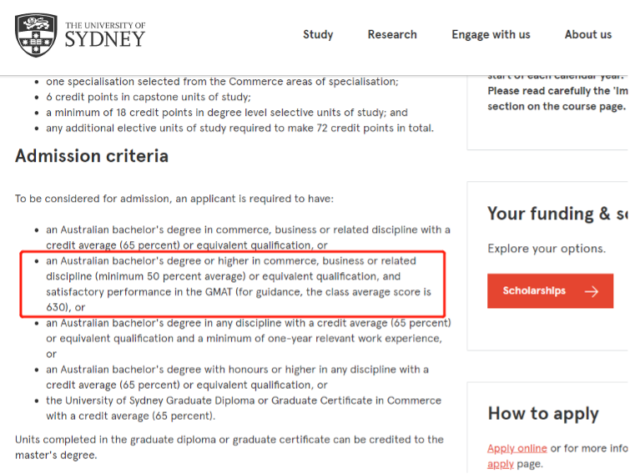Viewport: 630px width, 474px height.
Task: Select Engage with us in the navigation
Action: click(x=491, y=34)
